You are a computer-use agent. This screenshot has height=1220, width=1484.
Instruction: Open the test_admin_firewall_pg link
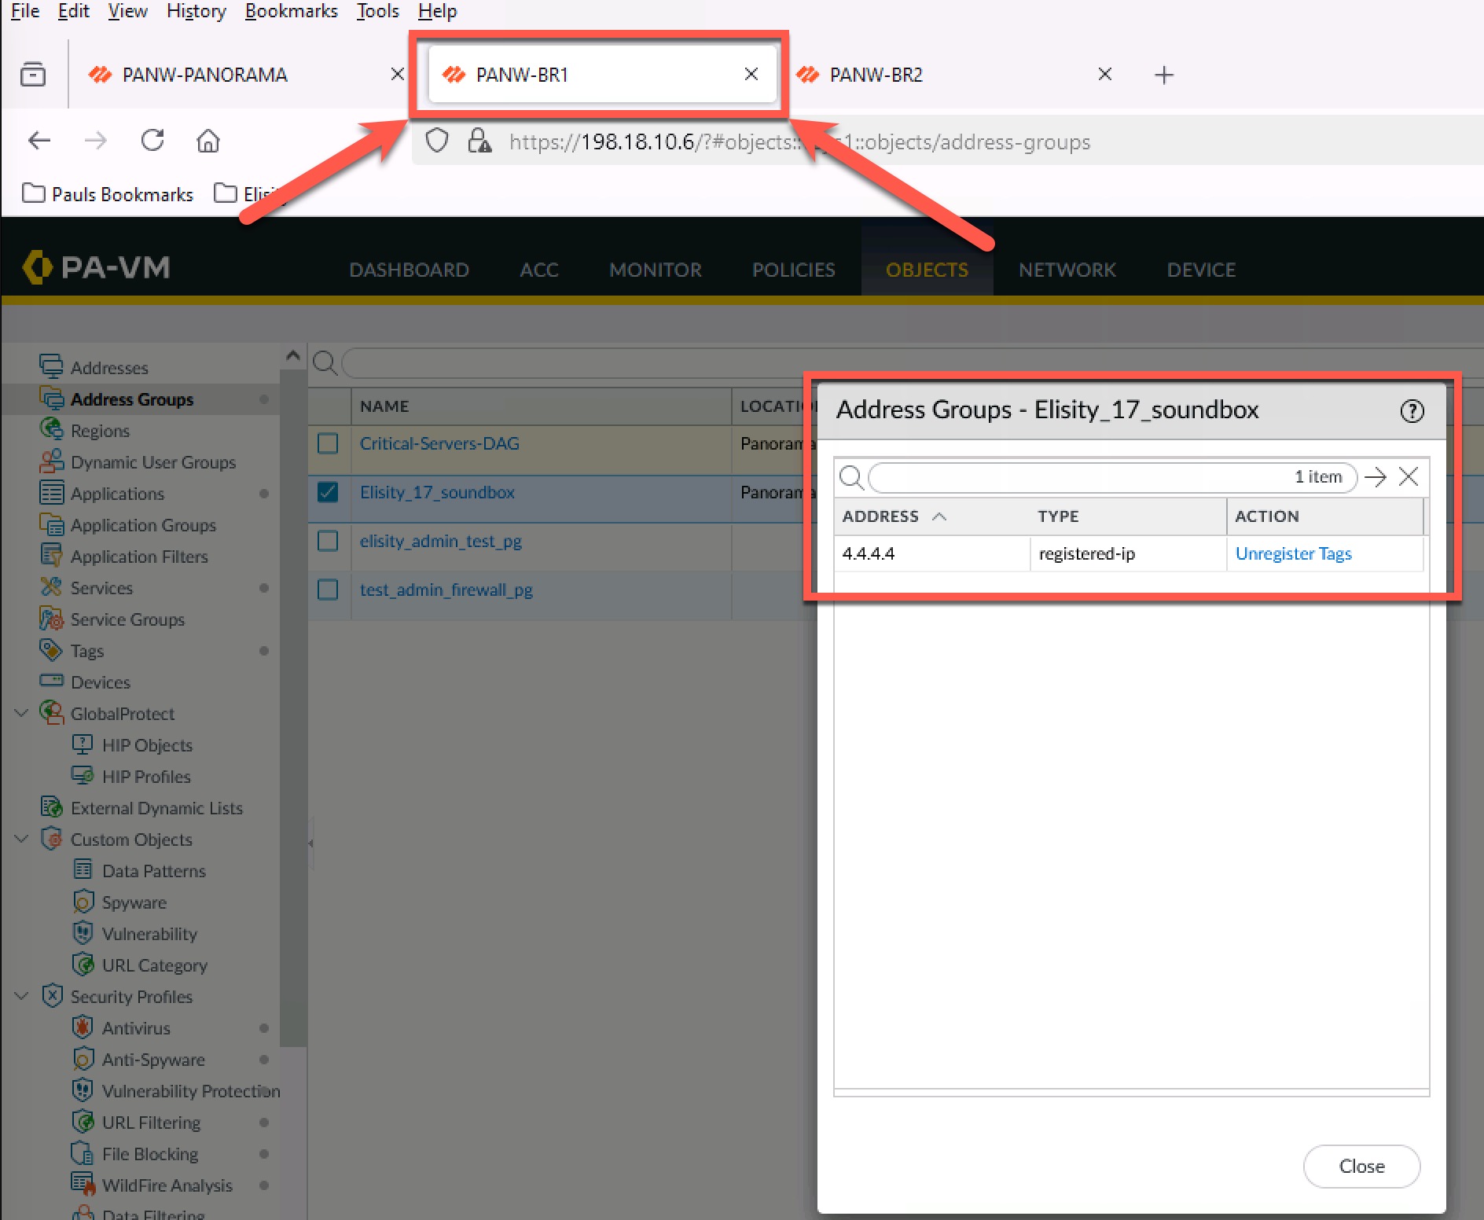(x=446, y=590)
